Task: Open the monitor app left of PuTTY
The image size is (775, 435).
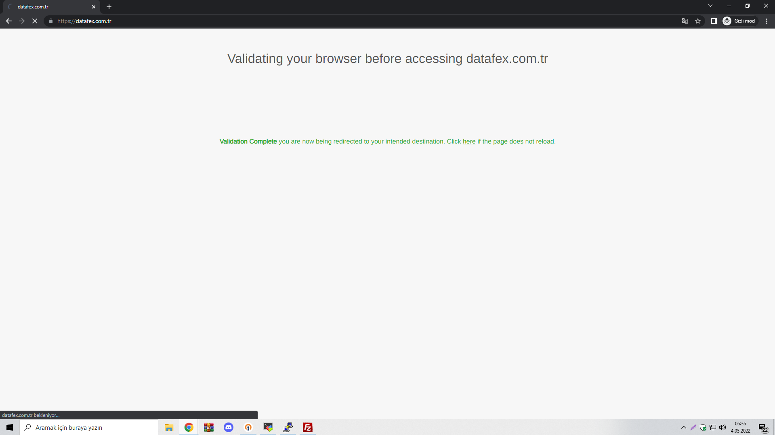Action: coord(268,427)
